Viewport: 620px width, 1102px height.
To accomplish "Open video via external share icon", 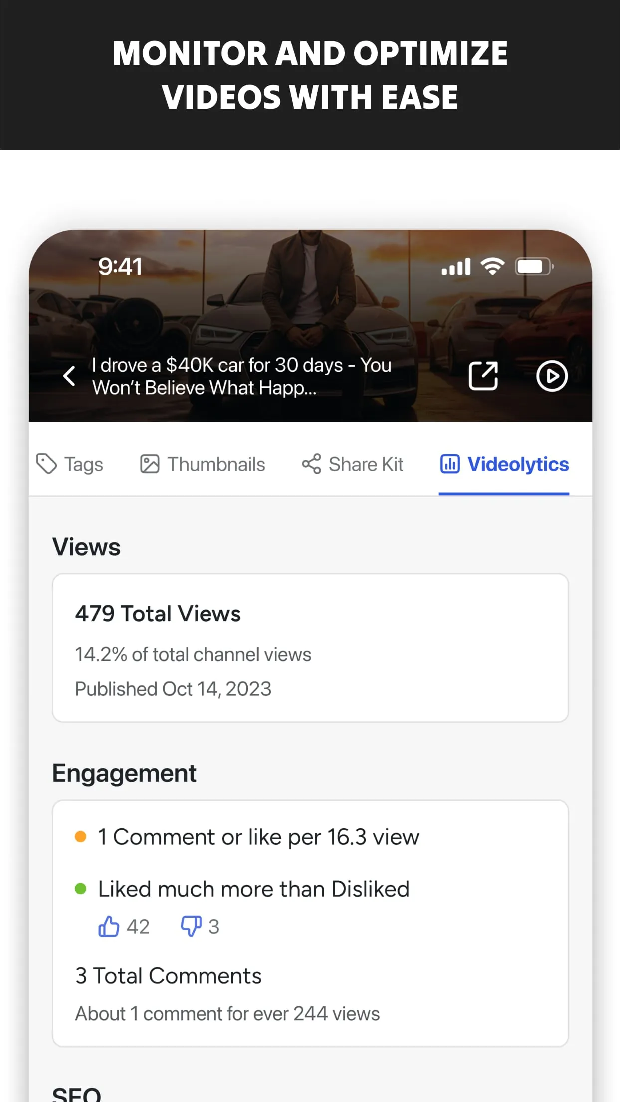I will click(x=483, y=376).
